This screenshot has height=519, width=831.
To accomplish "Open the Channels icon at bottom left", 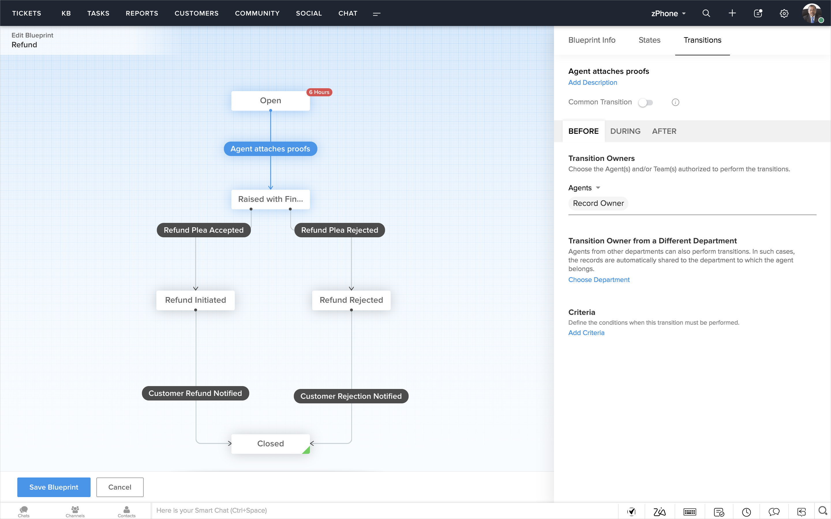I will [75, 512].
